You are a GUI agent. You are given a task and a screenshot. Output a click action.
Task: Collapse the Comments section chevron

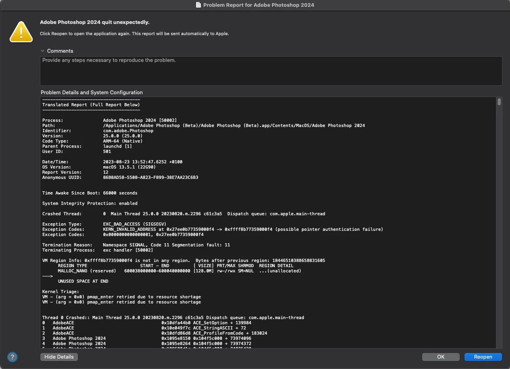click(x=42, y=51)
